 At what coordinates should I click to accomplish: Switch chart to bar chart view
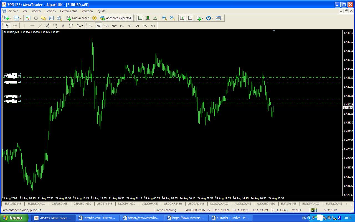pyautogui.click(x=140, y=18)
